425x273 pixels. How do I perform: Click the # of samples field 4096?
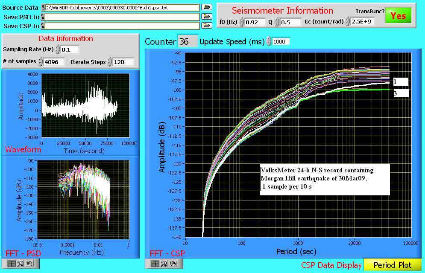point(54,62)
